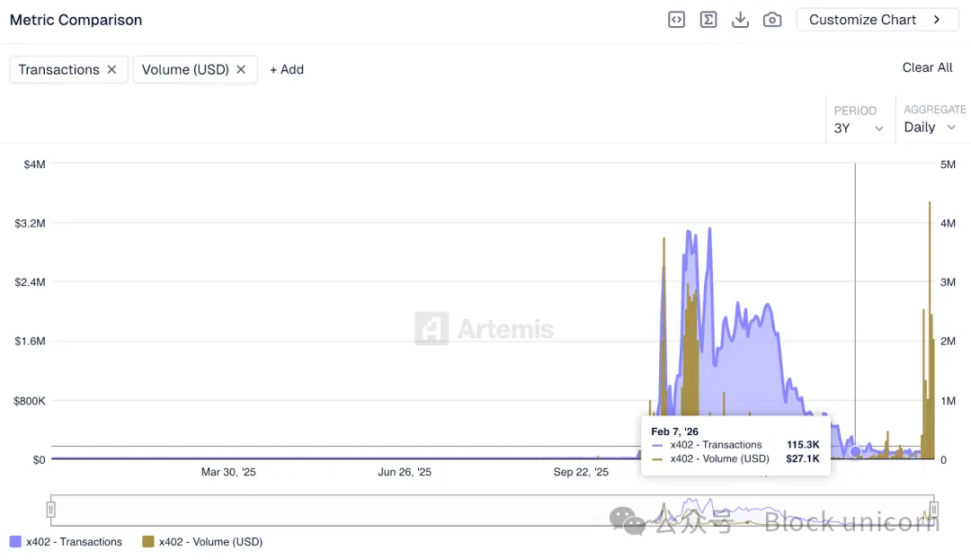Click the Customize Chart arrow chevron
971x560 pixels.
pos(937,20)
